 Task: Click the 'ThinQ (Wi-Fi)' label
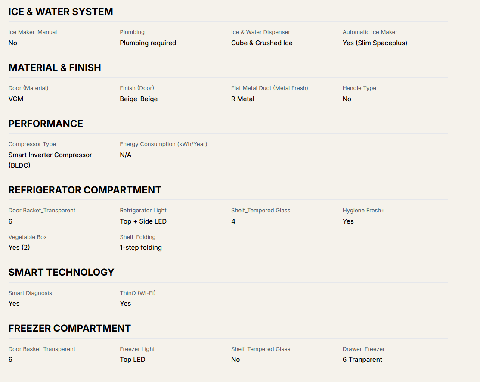pos(137,293)
